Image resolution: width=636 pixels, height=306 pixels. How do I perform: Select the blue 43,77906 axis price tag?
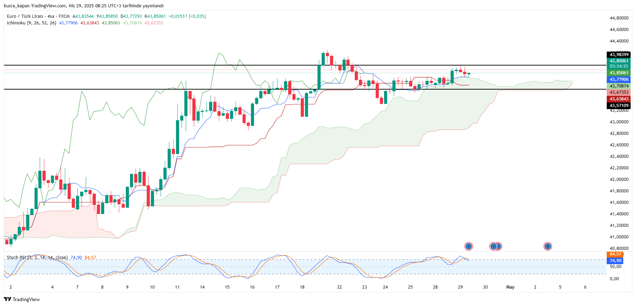tap(619, 79)
